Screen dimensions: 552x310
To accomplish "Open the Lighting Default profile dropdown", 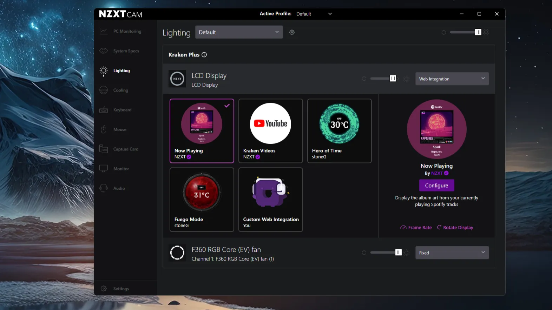I will pyautogui.click(x=239, y=32).
